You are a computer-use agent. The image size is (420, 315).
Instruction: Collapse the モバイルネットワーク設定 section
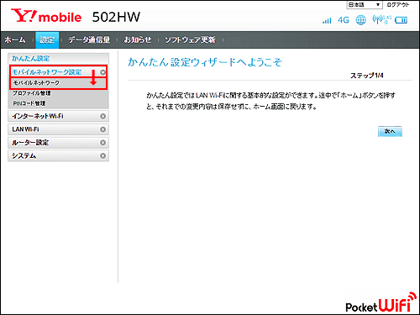pyautogui.click(x=58, y=72)
